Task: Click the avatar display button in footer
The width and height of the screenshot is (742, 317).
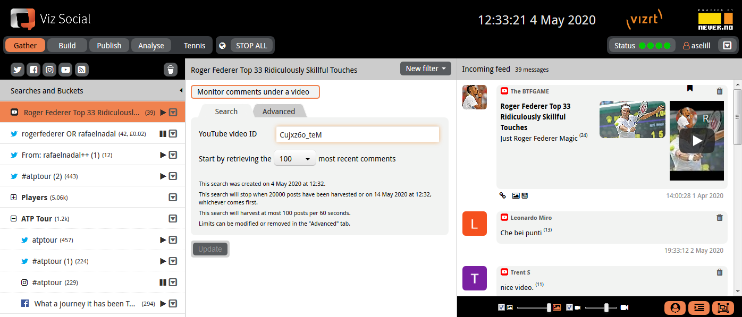Action: coord(675,307)
